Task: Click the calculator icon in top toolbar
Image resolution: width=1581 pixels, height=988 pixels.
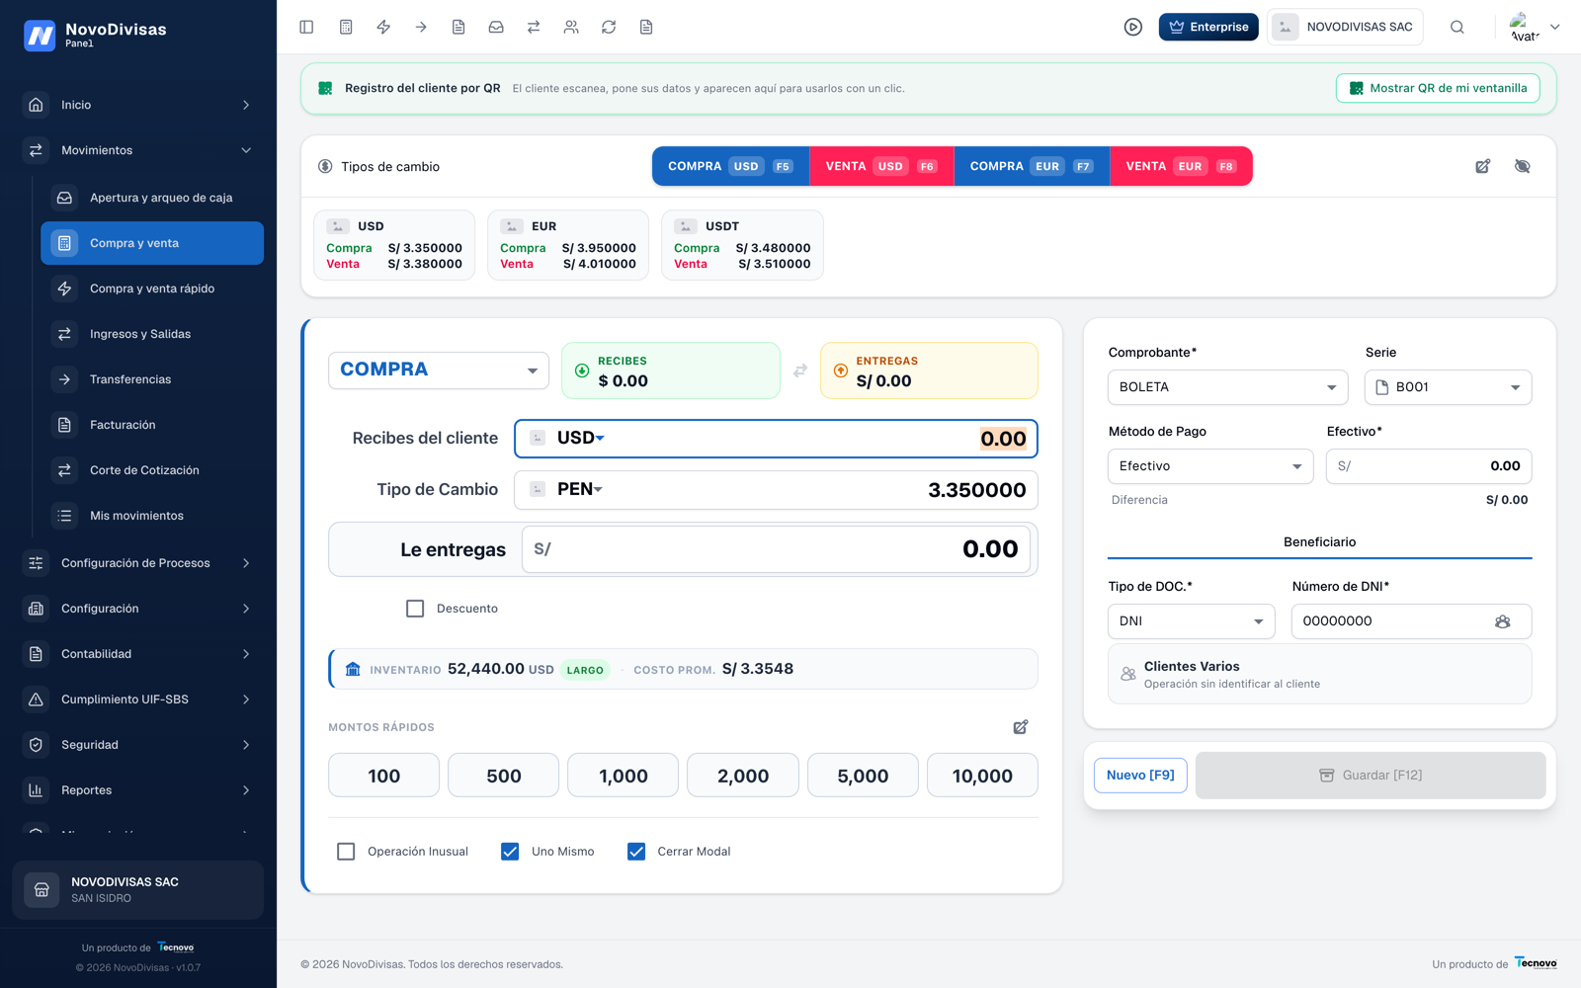Action: click(x=346, y=27)
